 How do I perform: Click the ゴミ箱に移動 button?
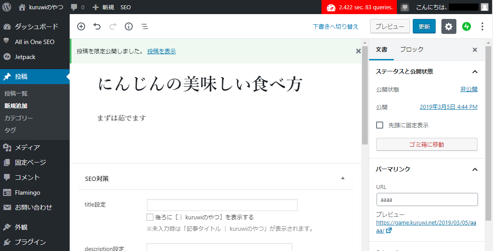[427, 144]
